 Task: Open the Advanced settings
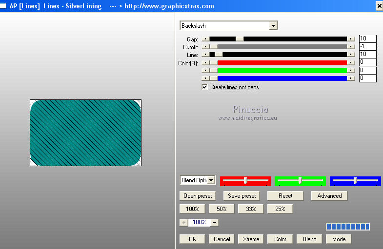(329, 196)
